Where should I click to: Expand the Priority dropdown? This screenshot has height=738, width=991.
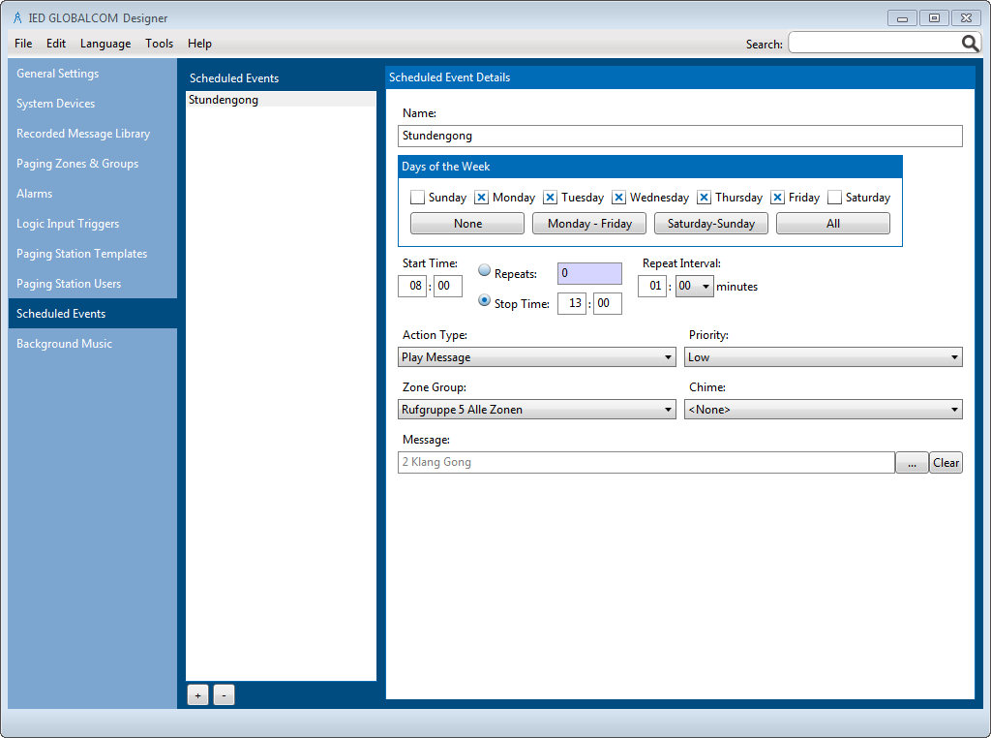pyautogui.click(x=823, y=357)
